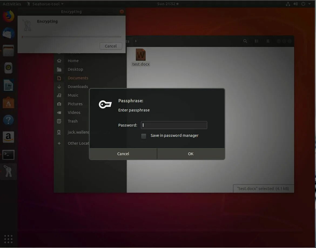The height and width of the screenshot is (248, 316).
Task: Select Downloads in the sidebar
Action: click(78, 86)
